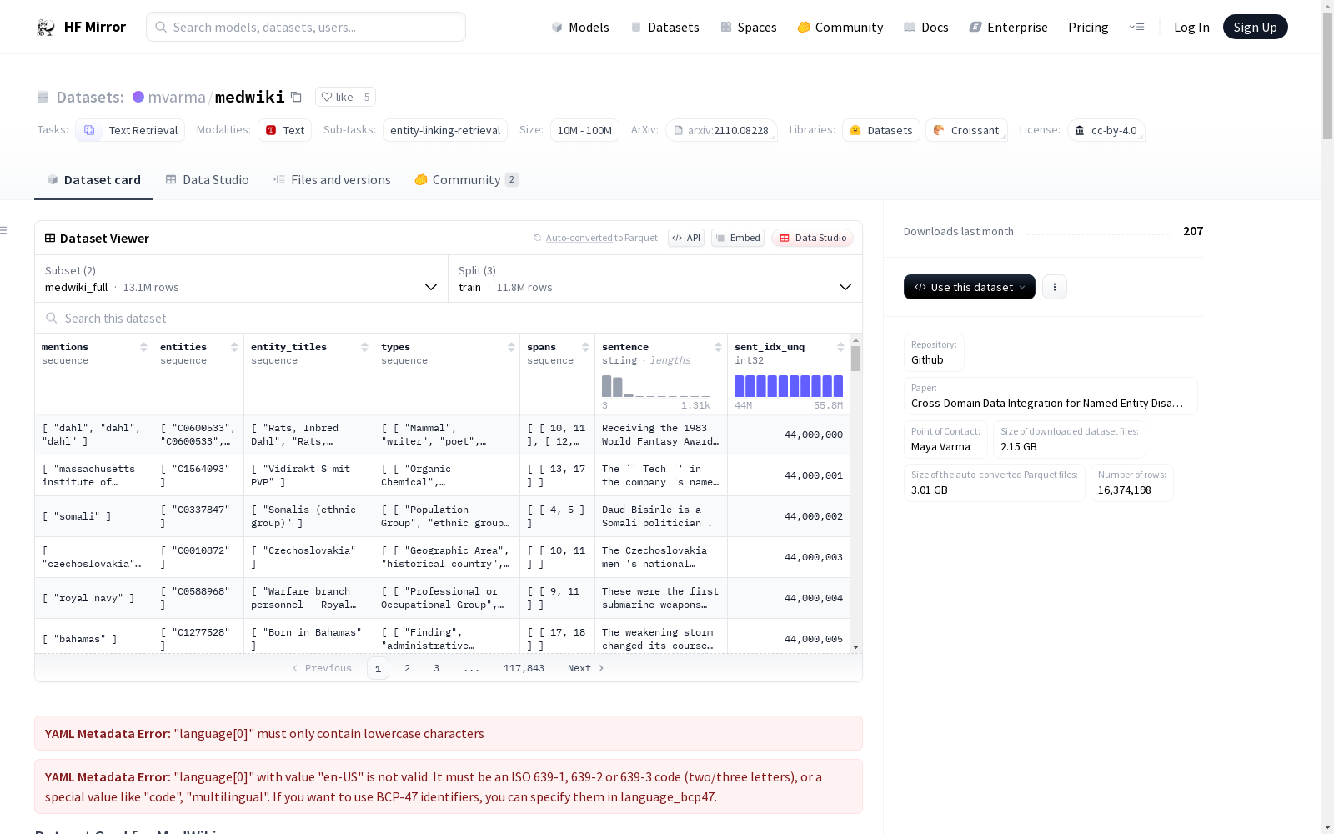Image resolution: width=1334 pixels, height=834 pixels.
Task: Click the Text modality tag icon
Action: (271, 130)
